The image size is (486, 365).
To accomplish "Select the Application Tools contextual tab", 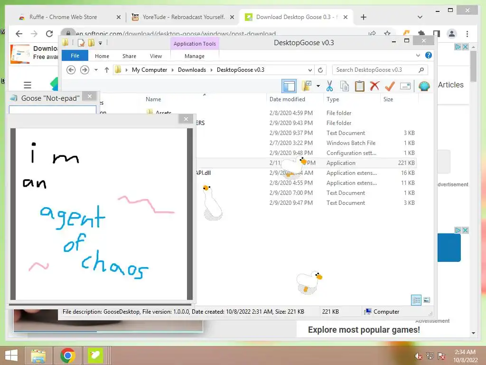I will [195, 44].
